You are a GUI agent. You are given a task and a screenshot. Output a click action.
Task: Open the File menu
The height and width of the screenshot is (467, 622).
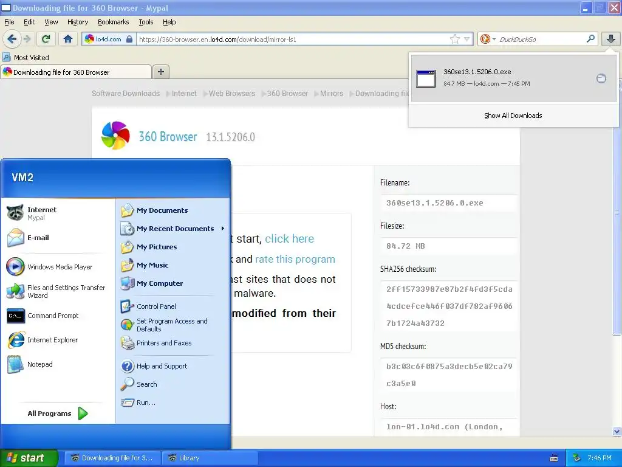coord(9,22)
